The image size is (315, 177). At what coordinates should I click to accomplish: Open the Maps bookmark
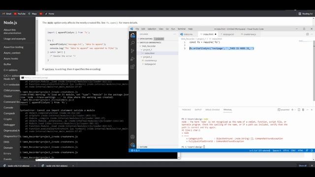[x=32, y=14]
